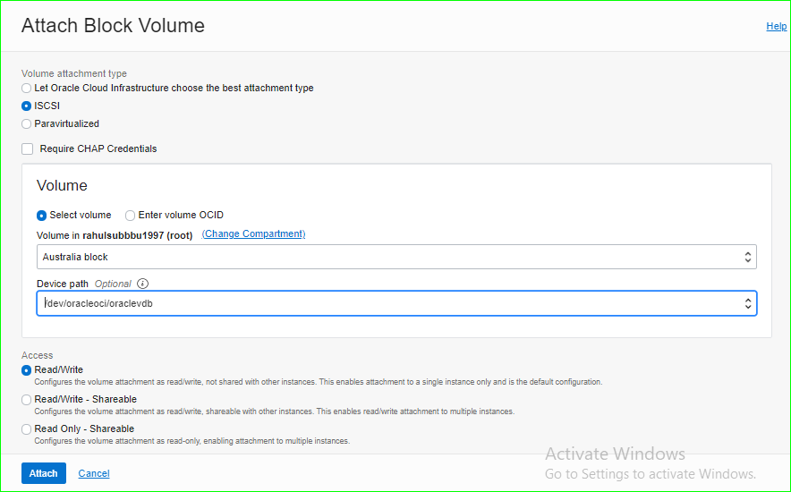Open the Australia block volume dropdown
791x492 pixels.
pyautogui.click(x=748, y=257)
